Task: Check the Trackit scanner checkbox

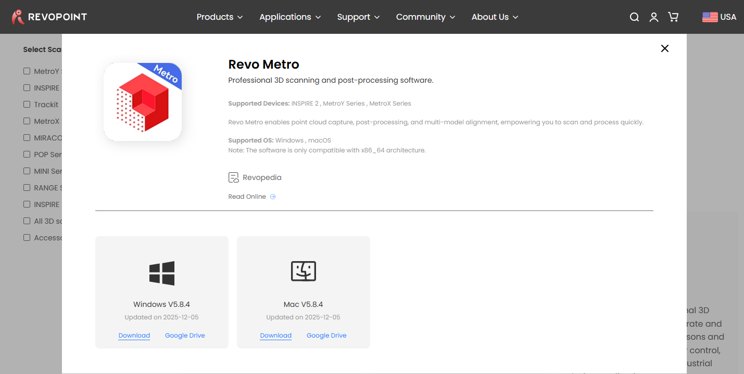Action: (x=27, y=105)
